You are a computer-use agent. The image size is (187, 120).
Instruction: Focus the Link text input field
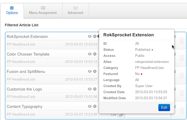pyautogui.click(x=148, y=116)
